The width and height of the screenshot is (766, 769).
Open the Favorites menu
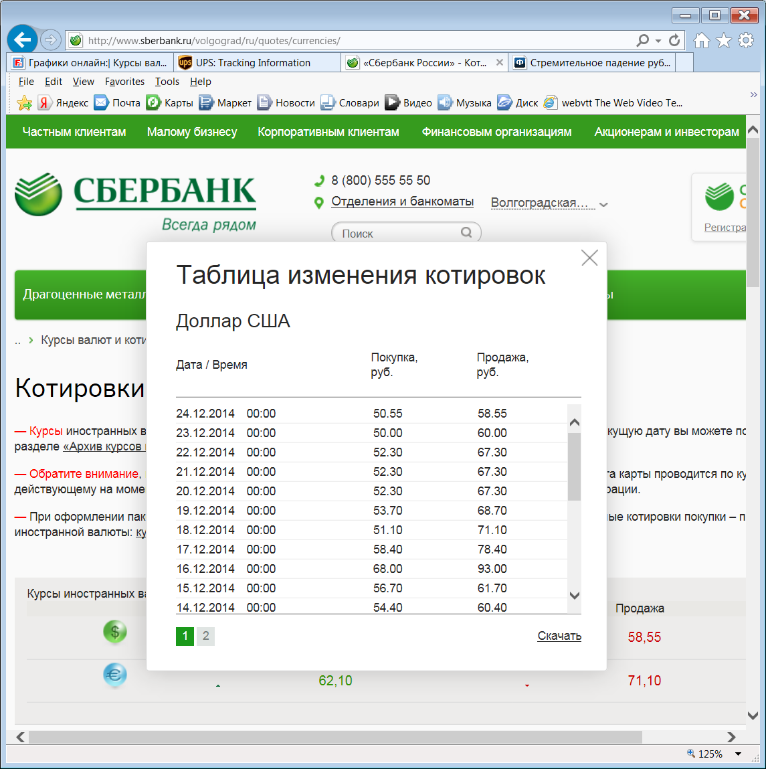(124, 82)
